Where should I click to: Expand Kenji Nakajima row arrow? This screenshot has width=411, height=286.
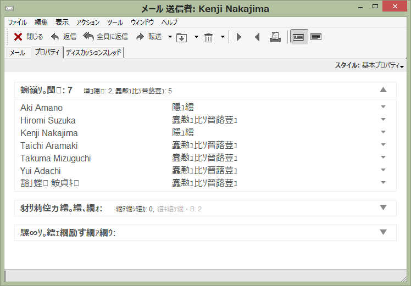click(383, 132)
